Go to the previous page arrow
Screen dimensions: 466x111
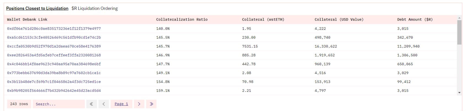point(104,104)
